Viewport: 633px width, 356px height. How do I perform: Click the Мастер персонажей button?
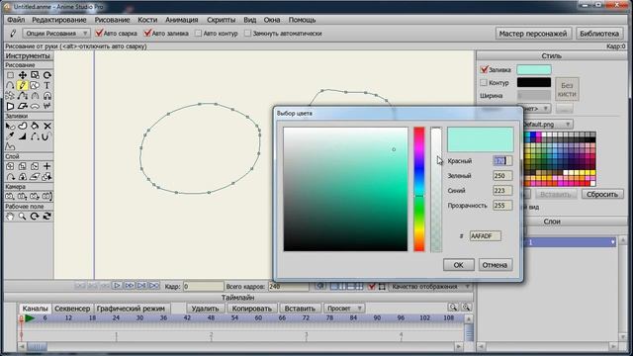tap(533, 34)
